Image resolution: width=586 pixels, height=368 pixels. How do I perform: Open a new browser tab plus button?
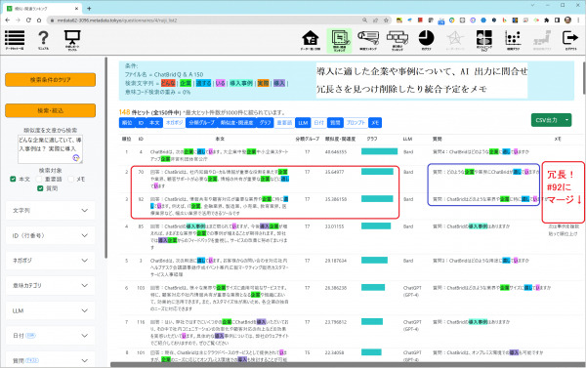[89, 8]
